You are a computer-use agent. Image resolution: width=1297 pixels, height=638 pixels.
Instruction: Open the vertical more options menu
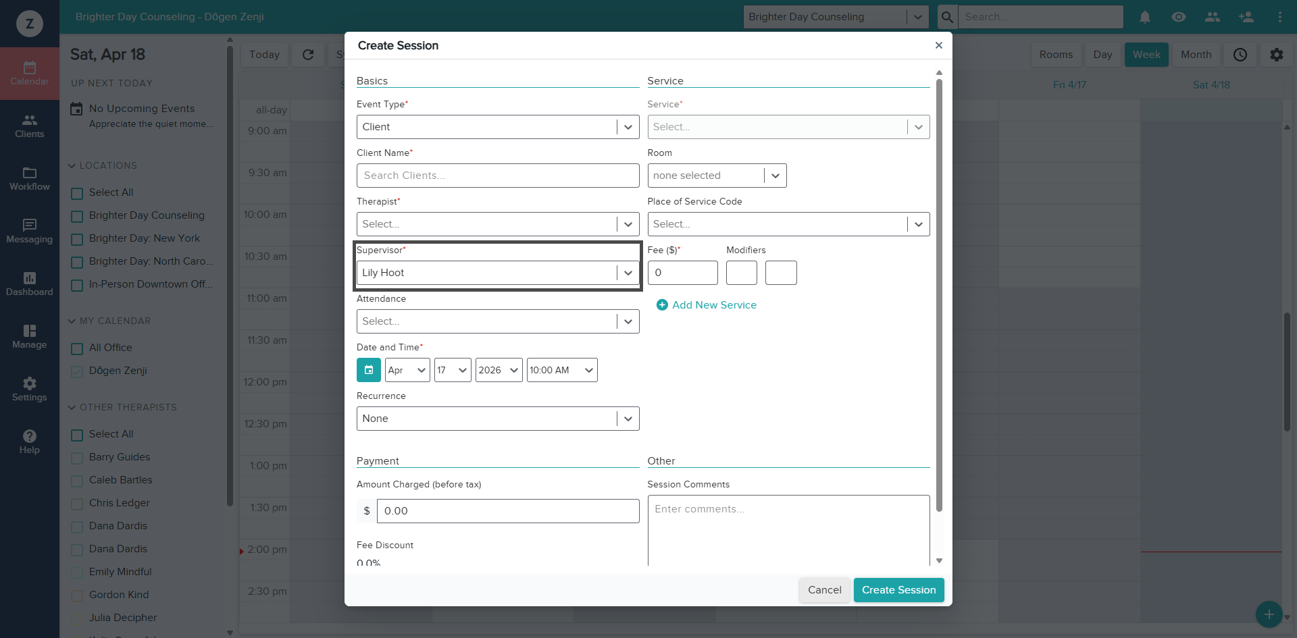pos(1280,17)
